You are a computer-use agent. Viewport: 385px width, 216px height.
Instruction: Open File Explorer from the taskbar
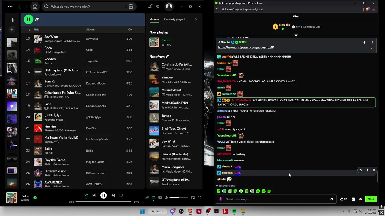pyautogui.click(x=243, y=211)
